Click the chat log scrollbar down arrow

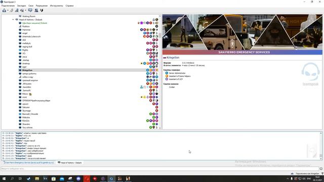coord(321,159)
